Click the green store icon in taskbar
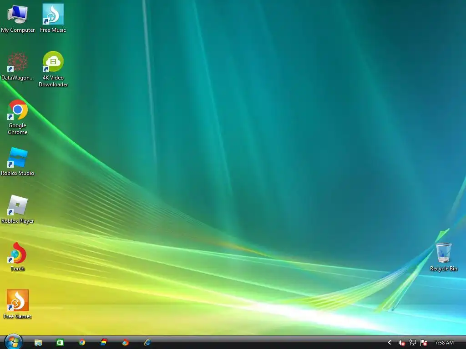 [x=60, y=343]
